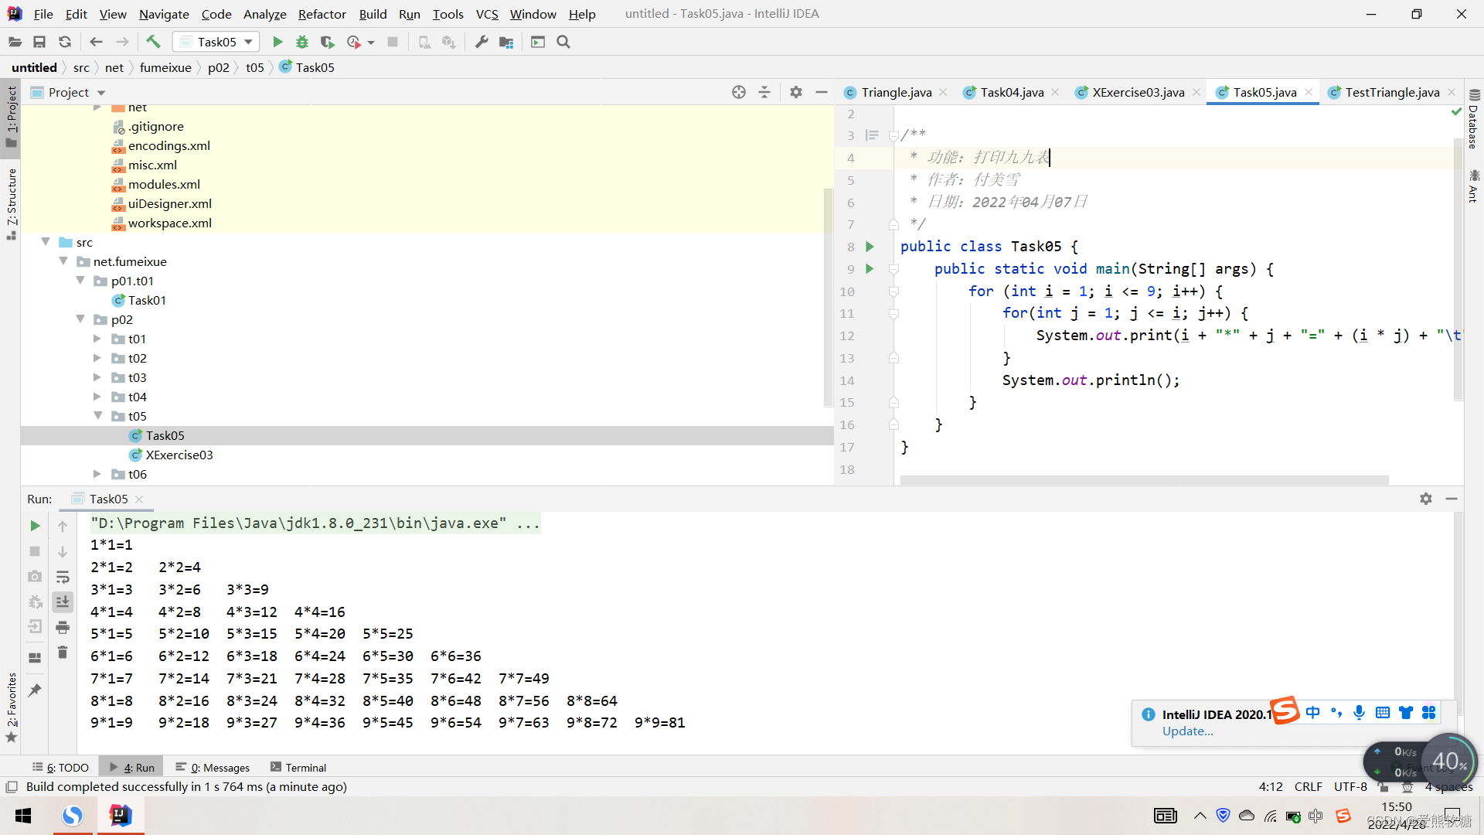This screenshot has height=835, width=1484.
Task: Click pin tab icon in Run panel
Action: click(35, 690)
